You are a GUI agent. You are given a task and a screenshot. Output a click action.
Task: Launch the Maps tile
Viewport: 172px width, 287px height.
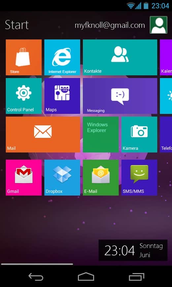[62, 96]
